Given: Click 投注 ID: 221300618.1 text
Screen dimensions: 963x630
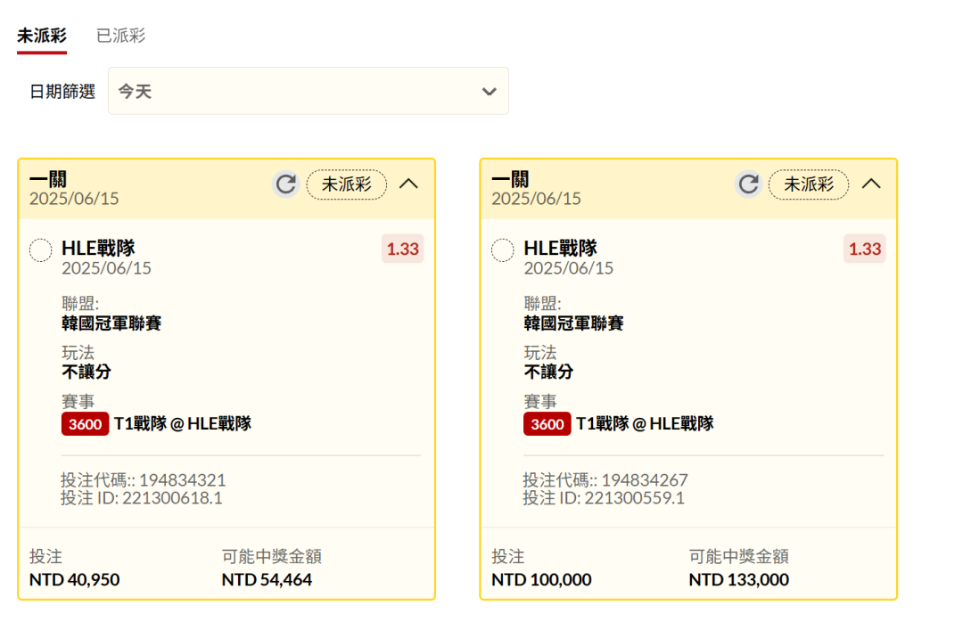Looking at the screenshot, I should pos(141,498).
